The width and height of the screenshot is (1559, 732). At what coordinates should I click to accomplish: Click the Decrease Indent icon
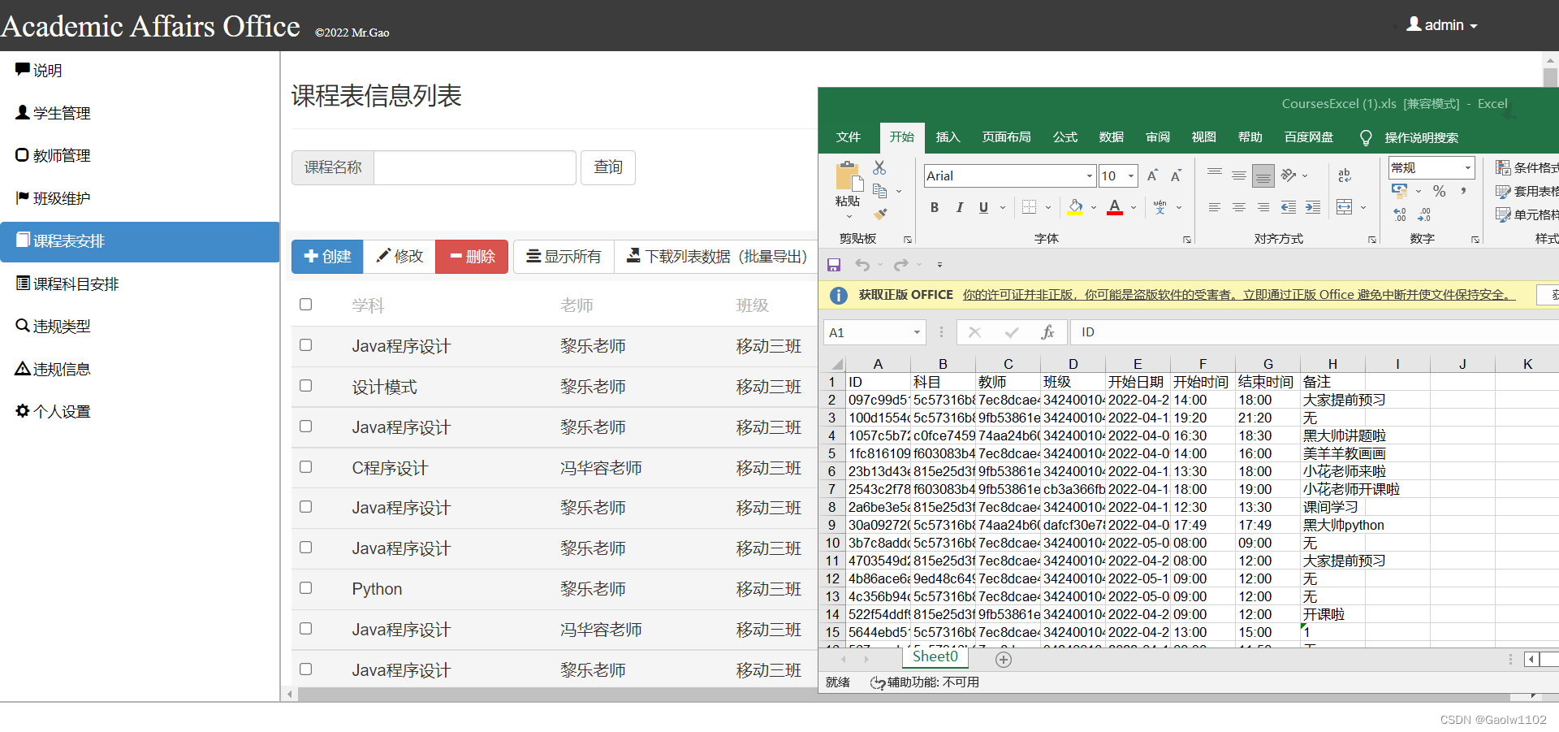(1289, 208)
